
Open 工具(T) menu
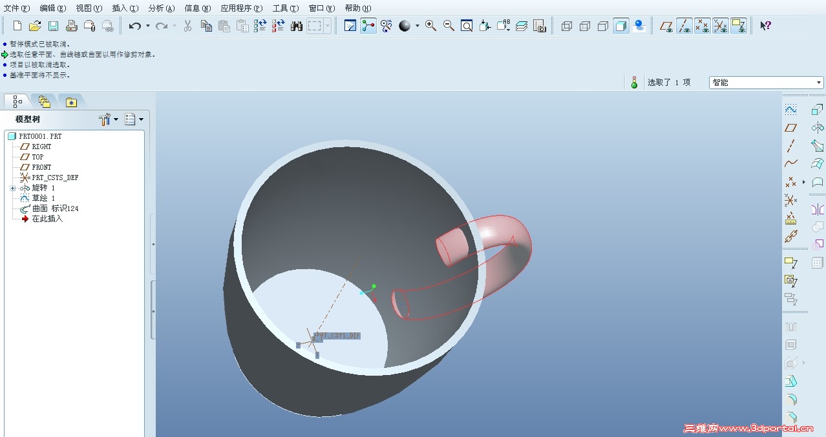[x=285, y=8]
